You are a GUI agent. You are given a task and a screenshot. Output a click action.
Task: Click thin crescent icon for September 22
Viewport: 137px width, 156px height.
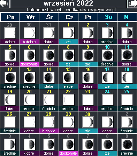click(68, 100)
